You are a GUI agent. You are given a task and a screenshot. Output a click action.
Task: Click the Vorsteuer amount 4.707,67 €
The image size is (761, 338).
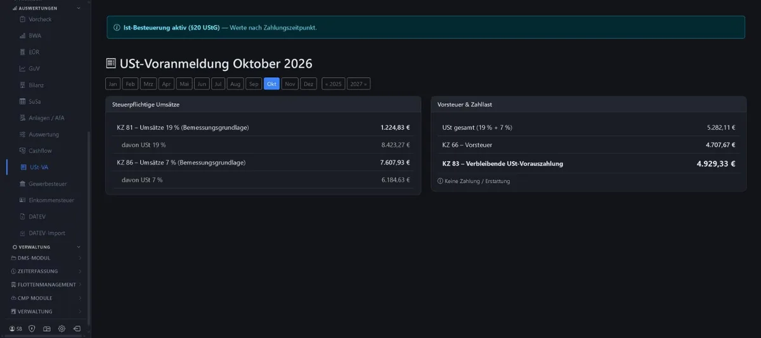click(x=720, y=145)
